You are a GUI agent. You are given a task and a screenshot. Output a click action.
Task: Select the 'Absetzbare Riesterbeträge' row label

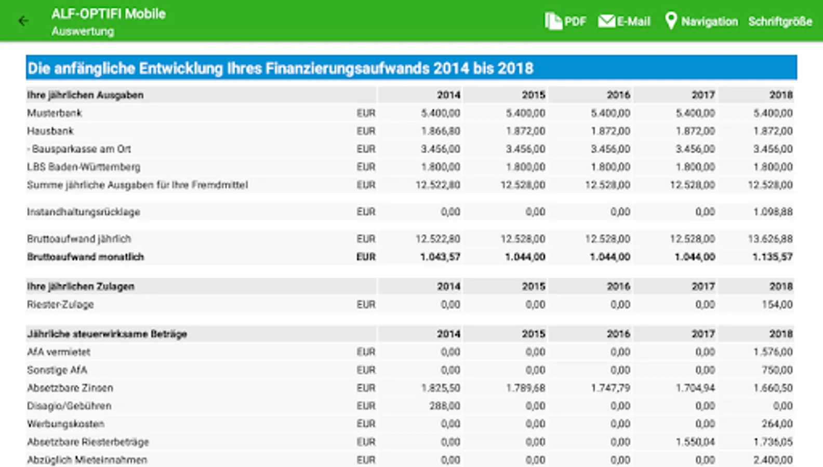click(x=88, y=442)
